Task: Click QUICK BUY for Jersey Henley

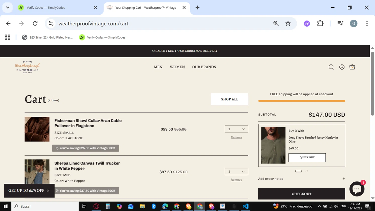Action: (x=307, y=157)
